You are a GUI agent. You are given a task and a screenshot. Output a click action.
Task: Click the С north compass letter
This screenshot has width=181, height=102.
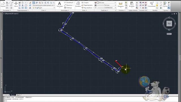(169, 18)
